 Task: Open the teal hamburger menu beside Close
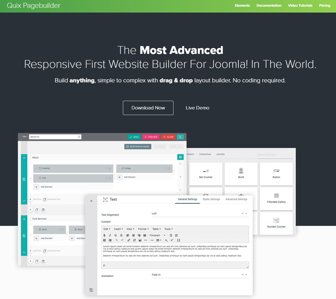pos(180,137)
